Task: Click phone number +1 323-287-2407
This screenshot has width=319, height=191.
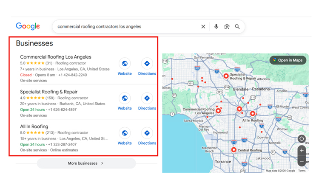Action: pyautogui.click(x=62, y=144)
